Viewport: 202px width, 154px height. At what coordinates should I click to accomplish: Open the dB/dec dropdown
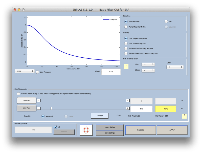[x=148, y=71]
